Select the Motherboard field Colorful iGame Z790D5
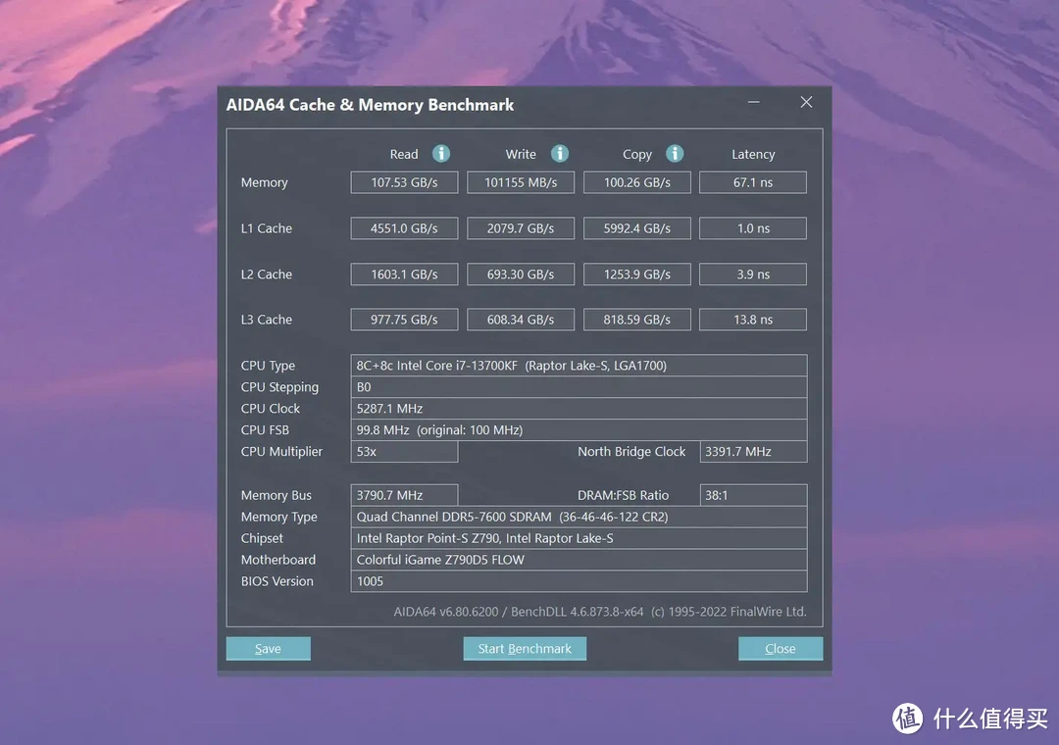Image resolution: width=1059 pixels, height=745 pixels. [x=579, y=560]
